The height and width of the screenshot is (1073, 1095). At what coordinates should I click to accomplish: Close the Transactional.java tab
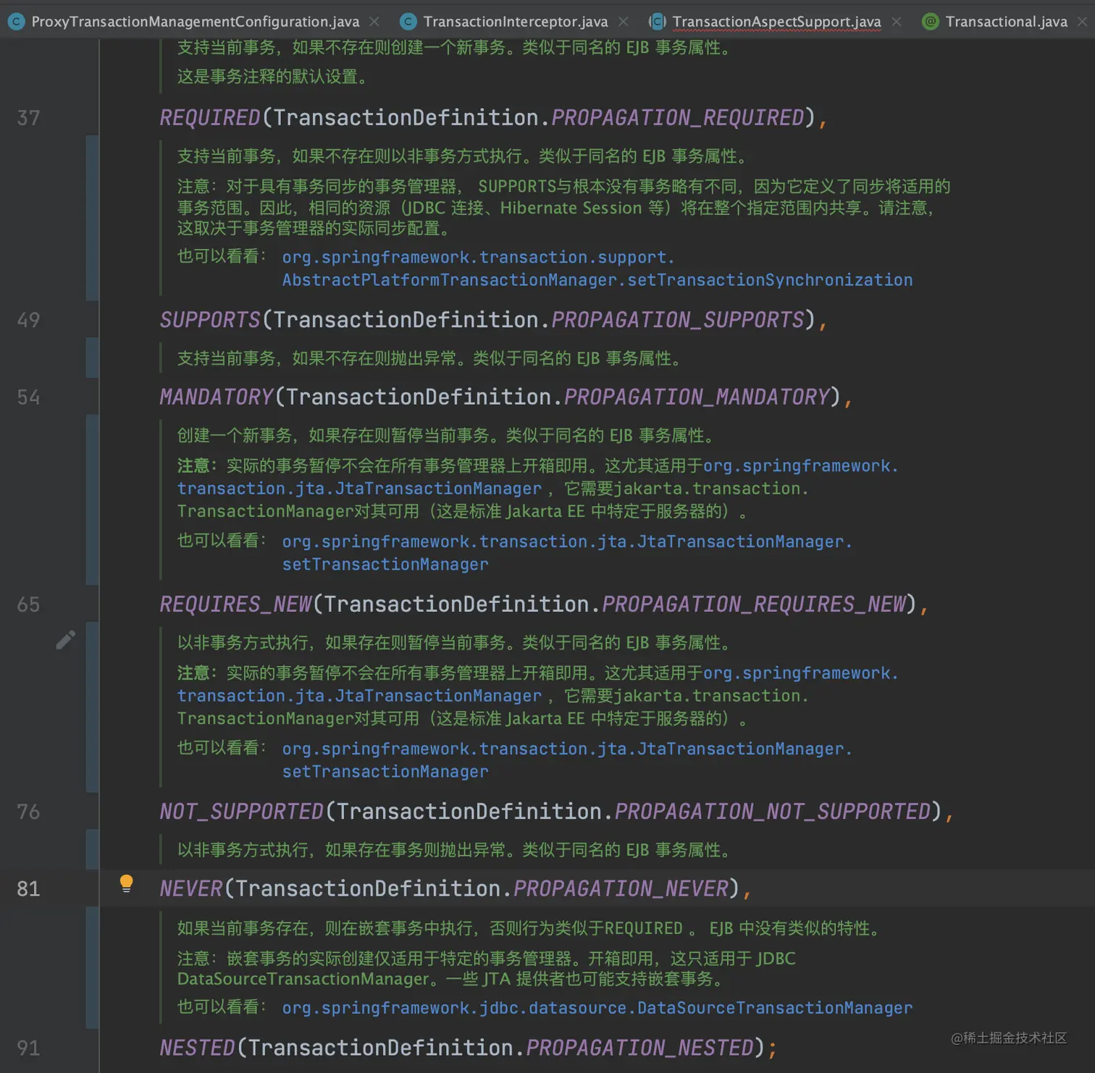point(1082,22)
